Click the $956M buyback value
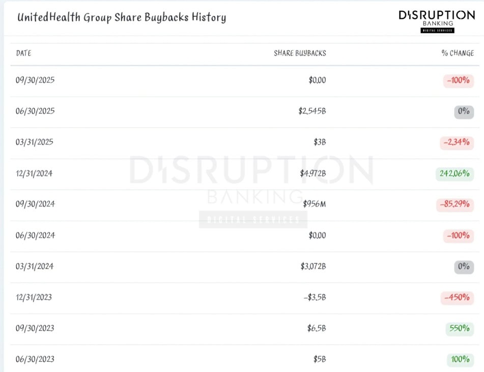This screenshot has width=484, height=372. point(314,204)
